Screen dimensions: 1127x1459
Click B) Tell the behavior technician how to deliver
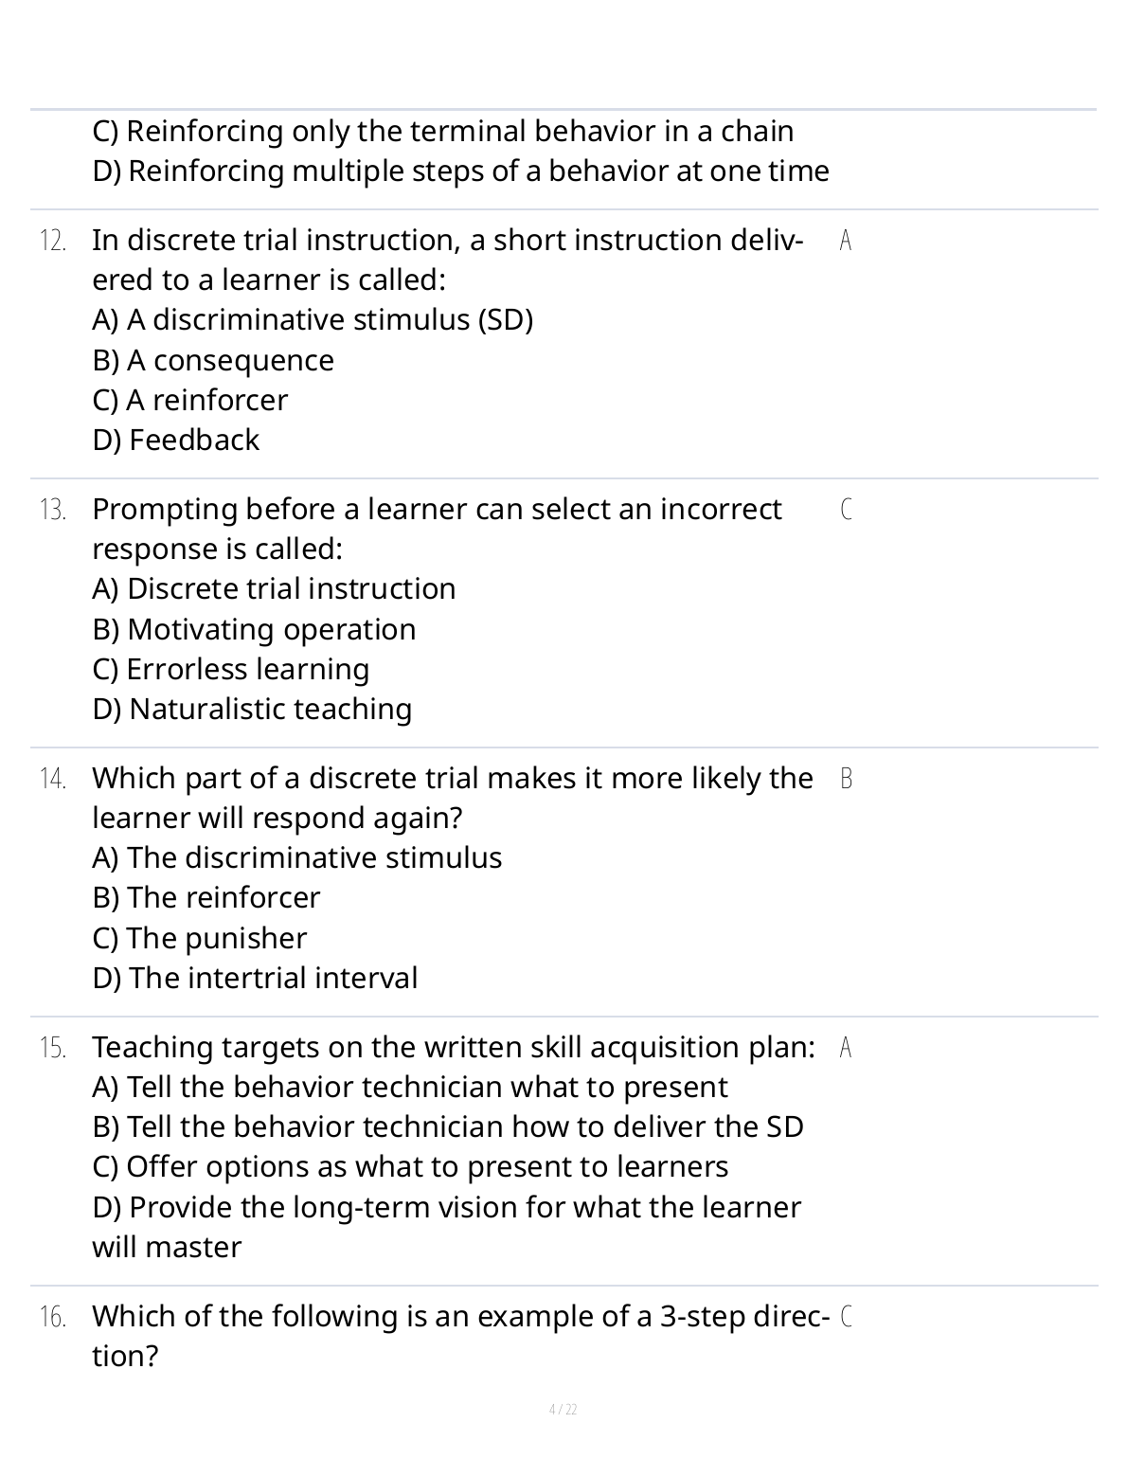(x=447, y=1126)
